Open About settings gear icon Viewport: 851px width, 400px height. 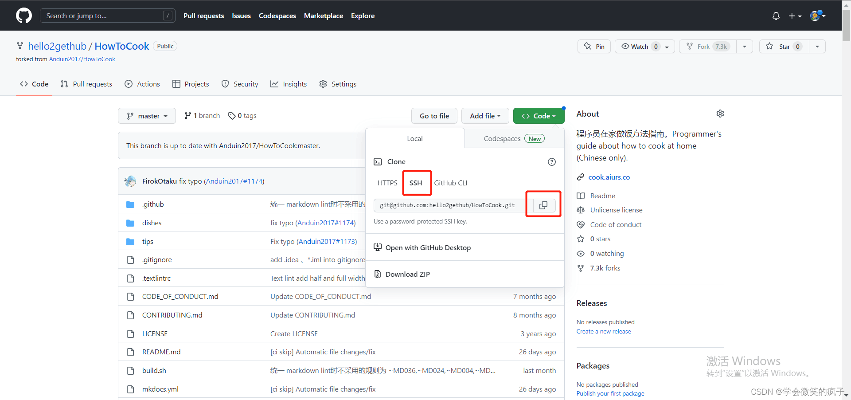[x=720, y=114]
